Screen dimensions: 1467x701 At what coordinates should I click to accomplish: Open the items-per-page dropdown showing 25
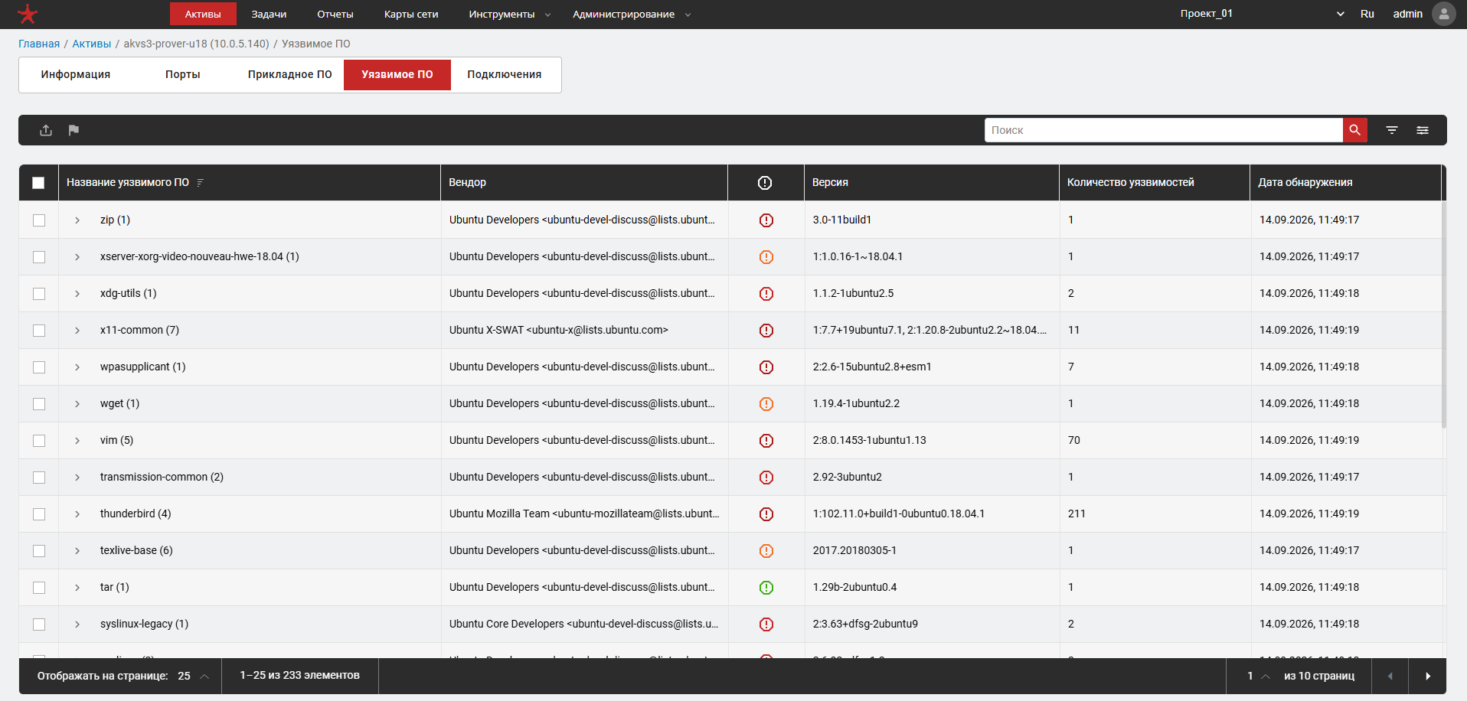point(194,676)
